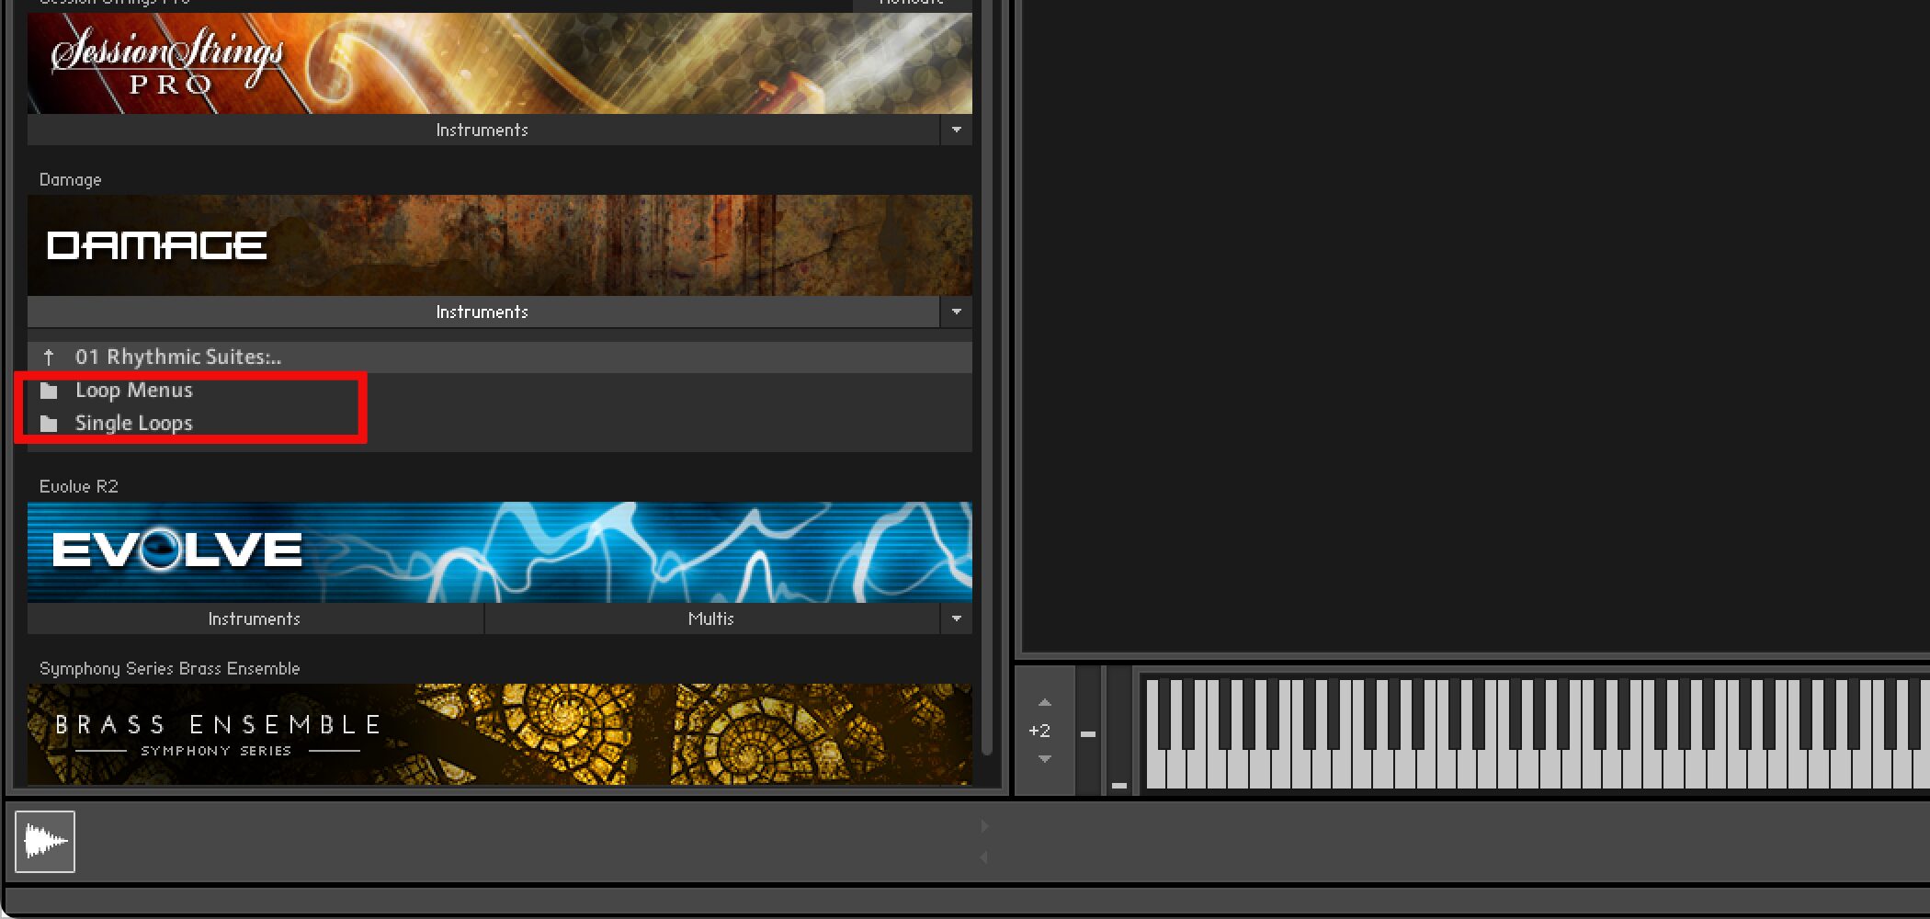Click Instruments button under Damage banner
1930x919 pixels.
point(482,312)
